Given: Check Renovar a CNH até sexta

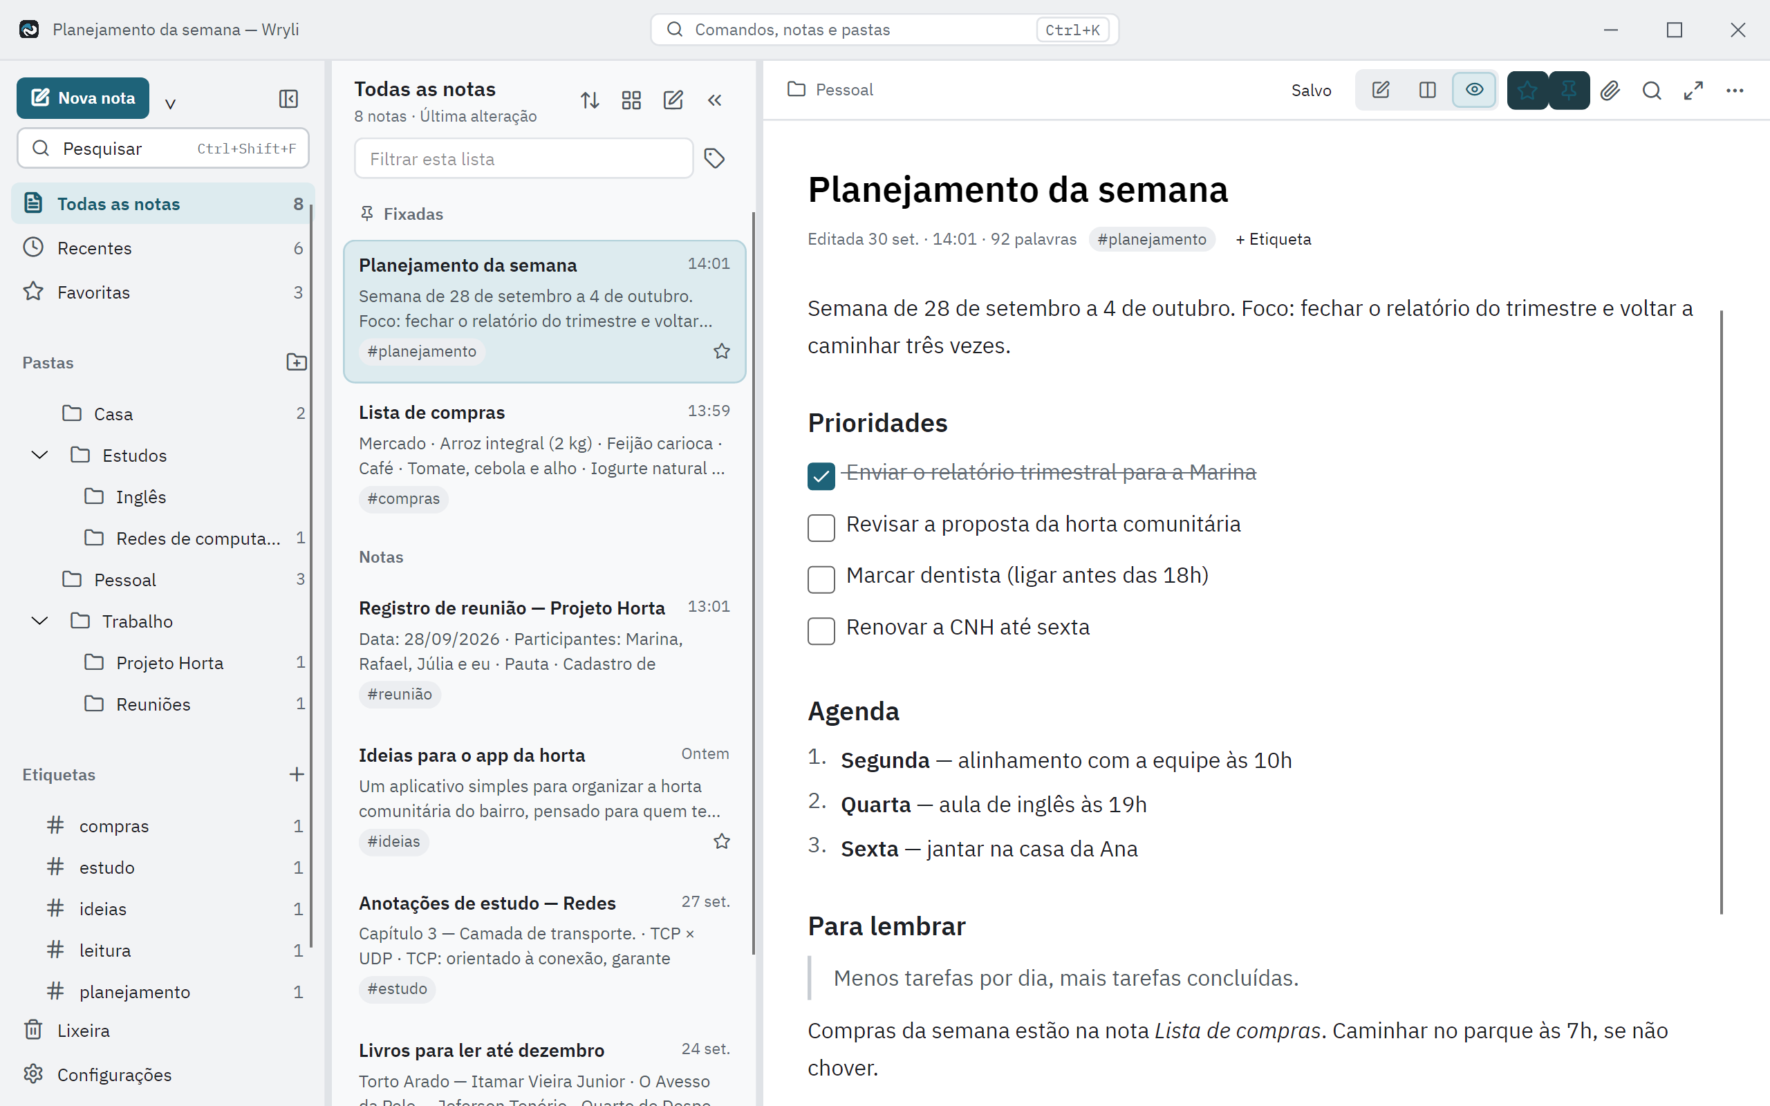Looking at the screenshot, I should pyautogui.click(x=821, y=630).
